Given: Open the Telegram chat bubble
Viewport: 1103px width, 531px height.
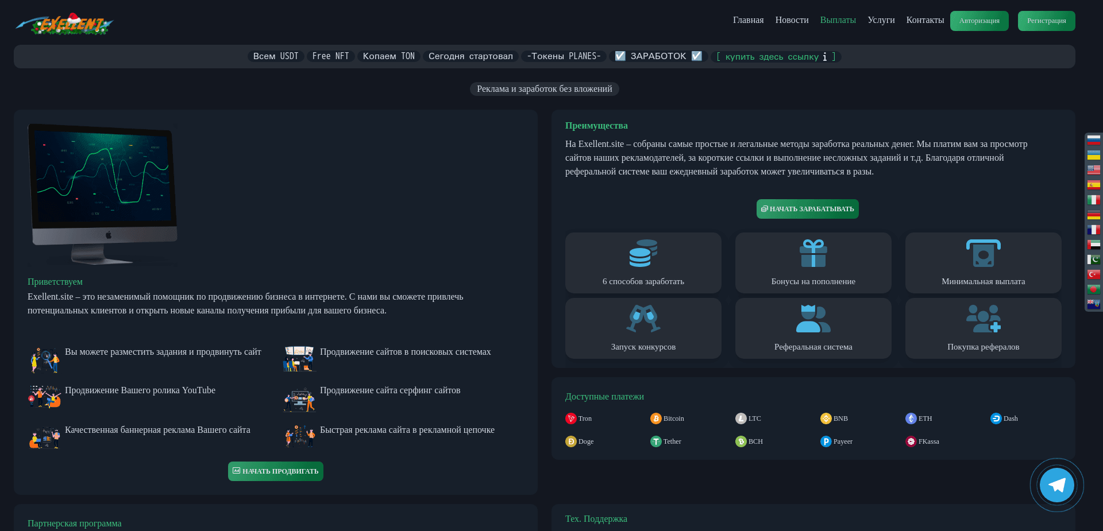Looking at the screenshot, I should (x=1056, y=485).
